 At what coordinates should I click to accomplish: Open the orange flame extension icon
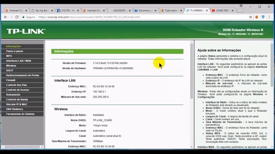pyautogui.click(x=257, y=17)
